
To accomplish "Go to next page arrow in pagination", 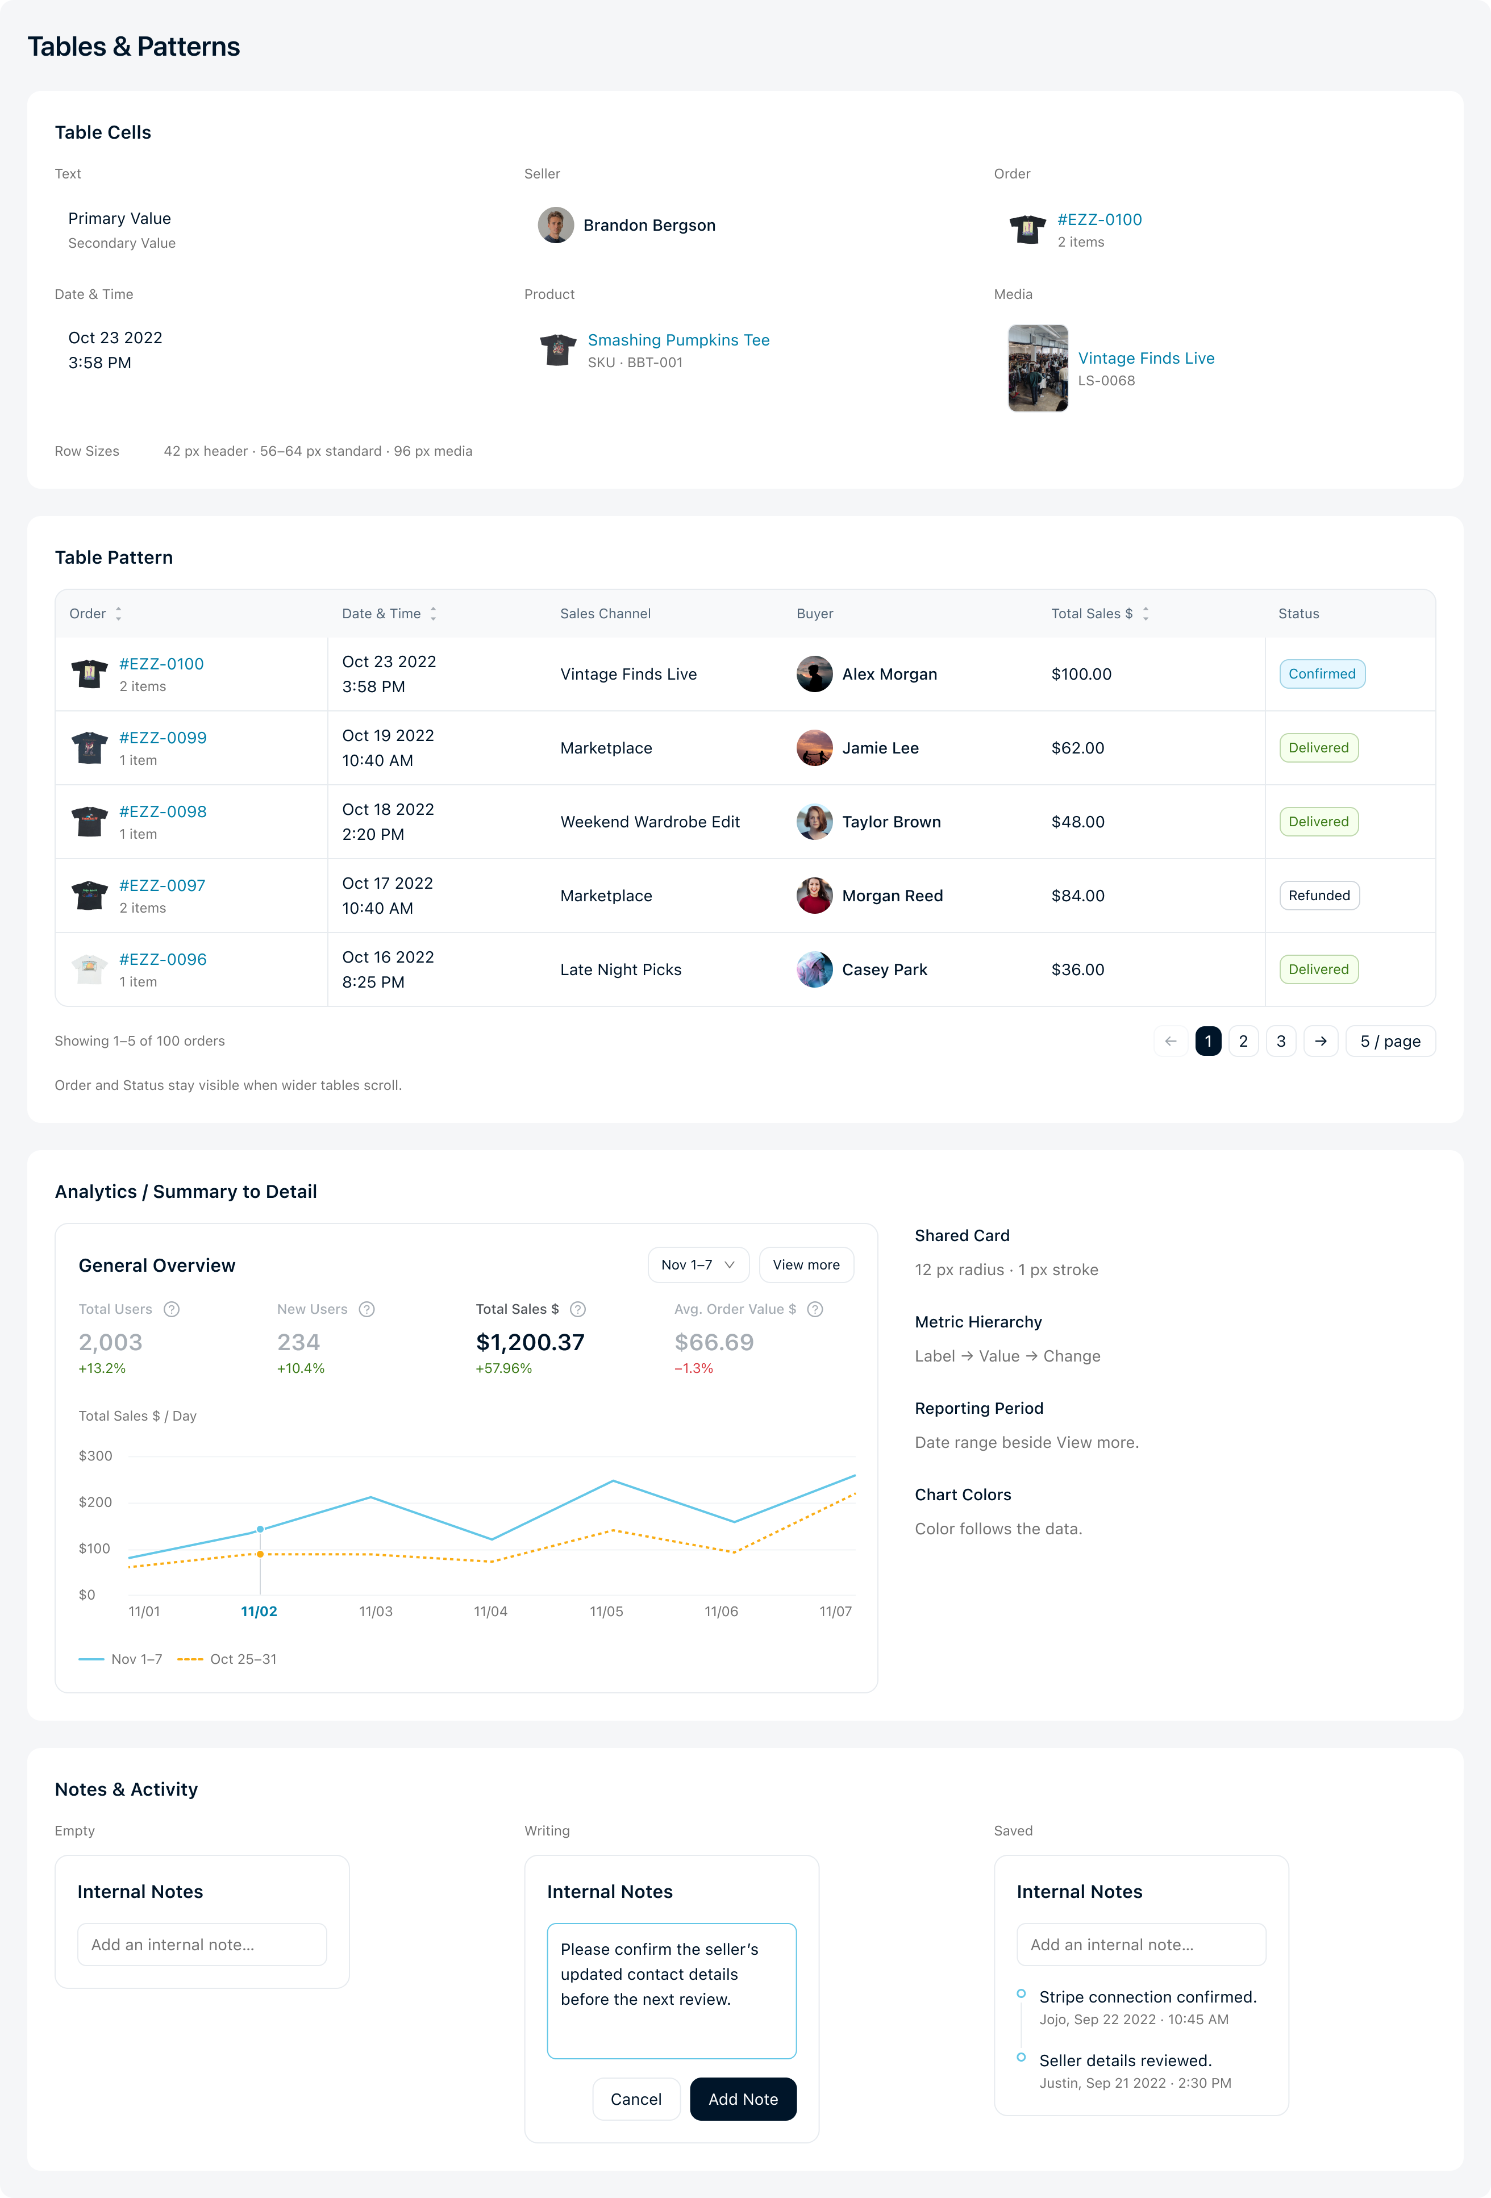I will [x=1321, y=1041].
